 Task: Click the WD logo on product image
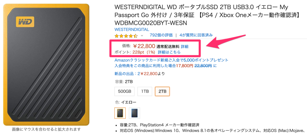[x=25, y=22]
